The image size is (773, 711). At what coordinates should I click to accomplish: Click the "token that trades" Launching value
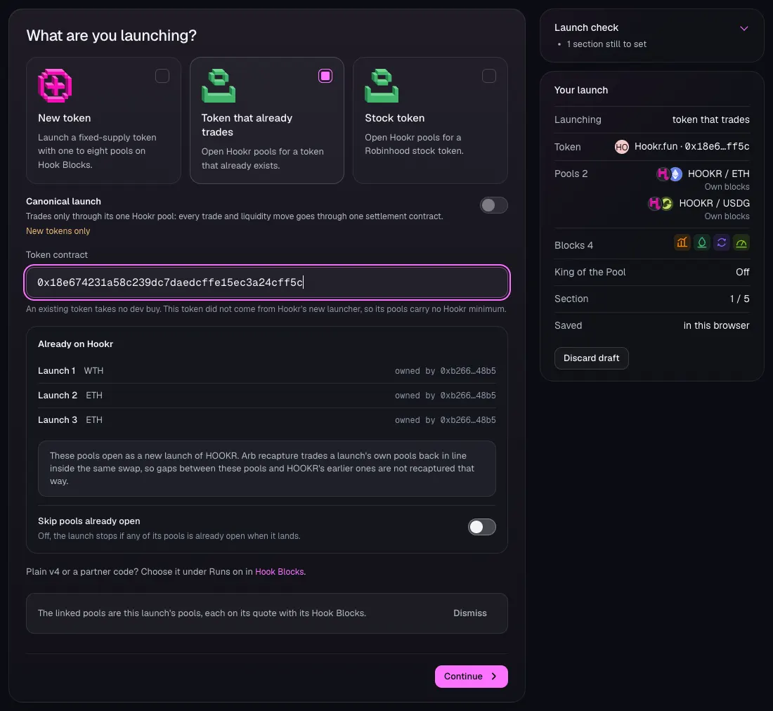tap(711, 119)
